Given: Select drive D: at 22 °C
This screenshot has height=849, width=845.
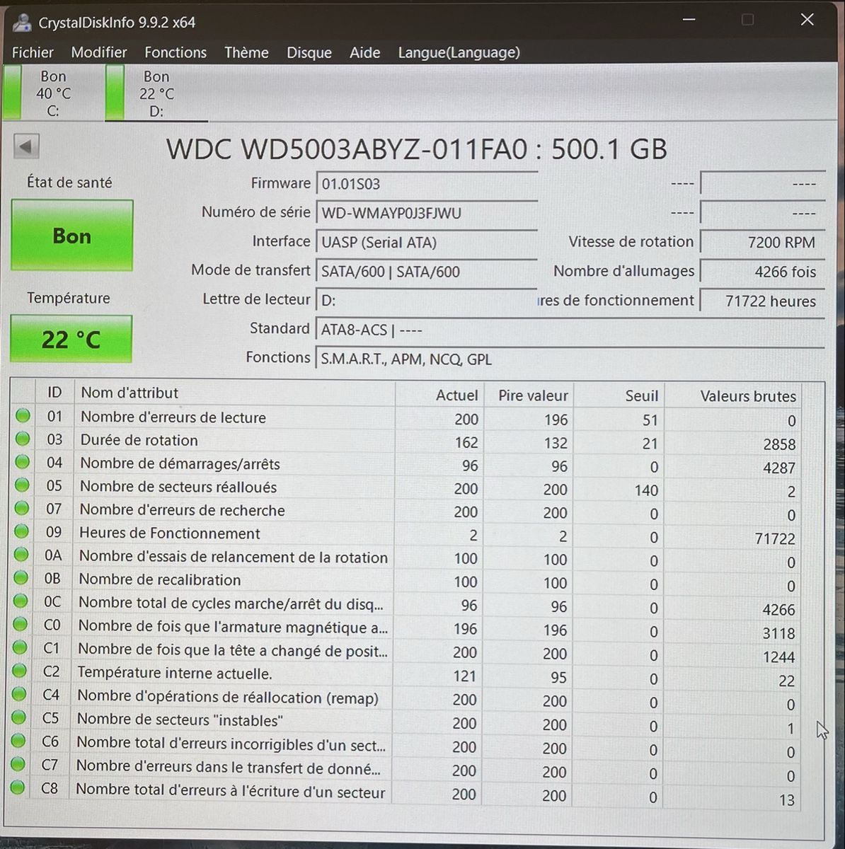Looking at the screenshot, I should point(156,93).
